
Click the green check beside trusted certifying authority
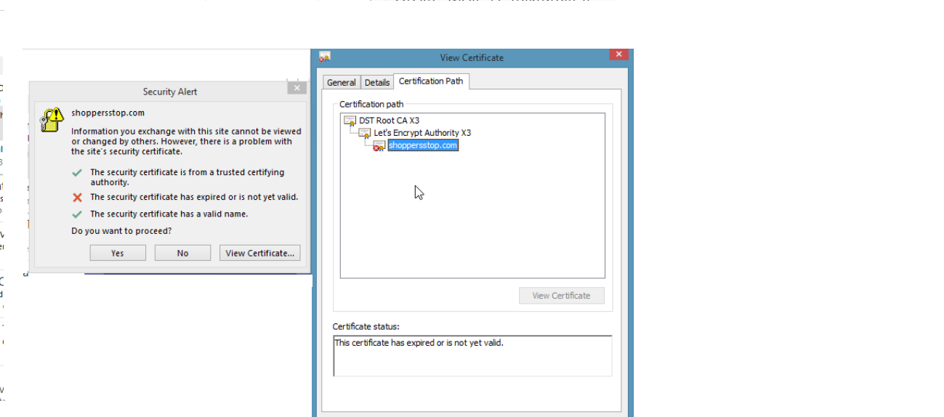tap(77, 173)
